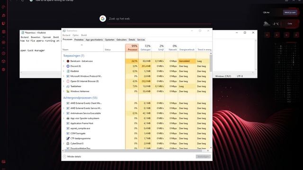Expand the AMD External Events Service row

coord(63,108)
